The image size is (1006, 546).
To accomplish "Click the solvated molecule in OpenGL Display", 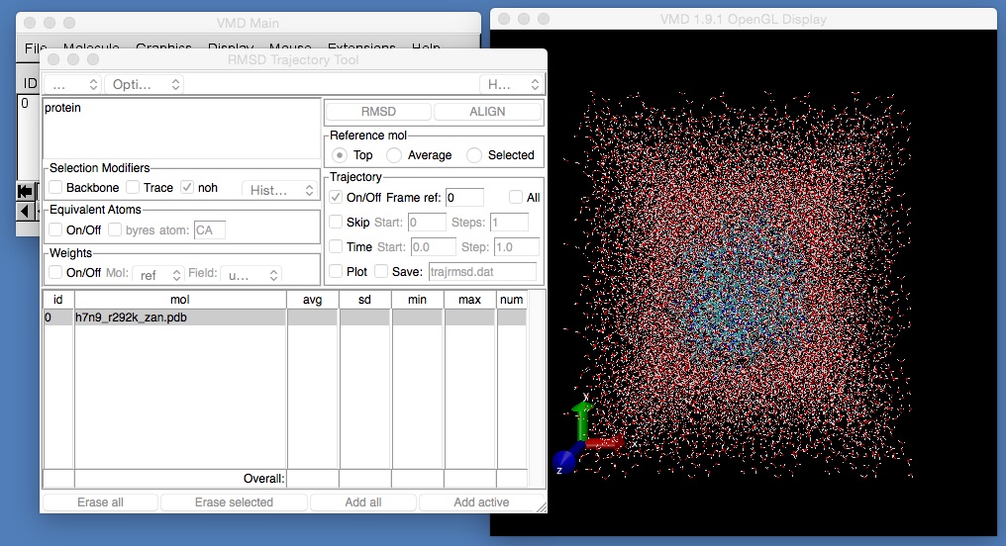I will point(738,285).
